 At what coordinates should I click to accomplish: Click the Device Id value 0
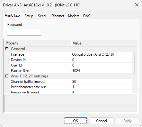point(73,60)
